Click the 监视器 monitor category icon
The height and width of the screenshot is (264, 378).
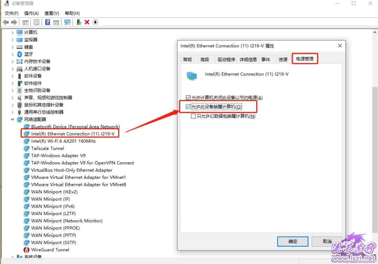pos(20,40)
